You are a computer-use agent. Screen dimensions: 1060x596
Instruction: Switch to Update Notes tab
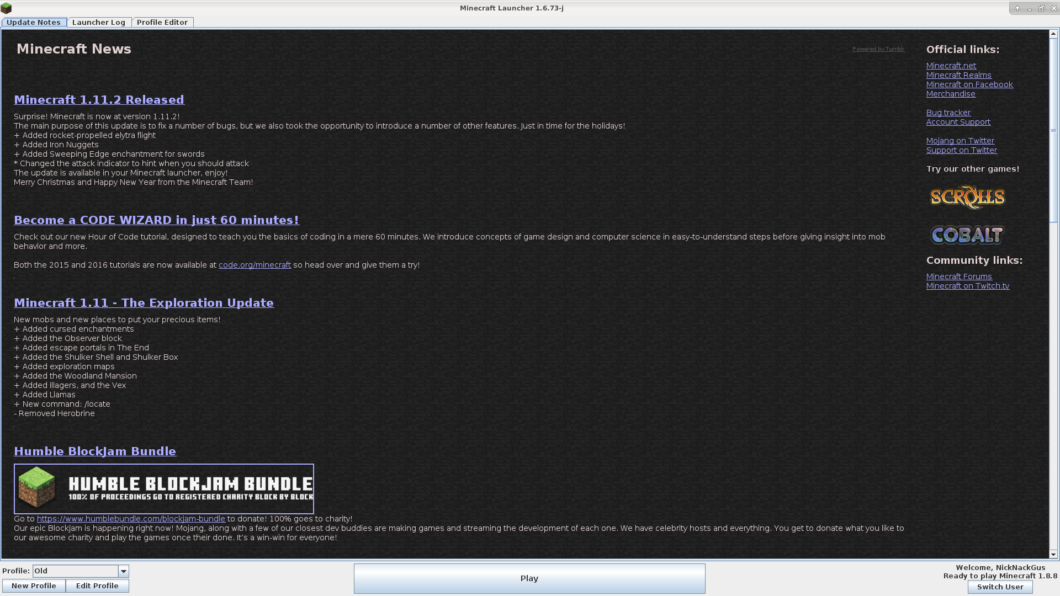click(34, 22)
